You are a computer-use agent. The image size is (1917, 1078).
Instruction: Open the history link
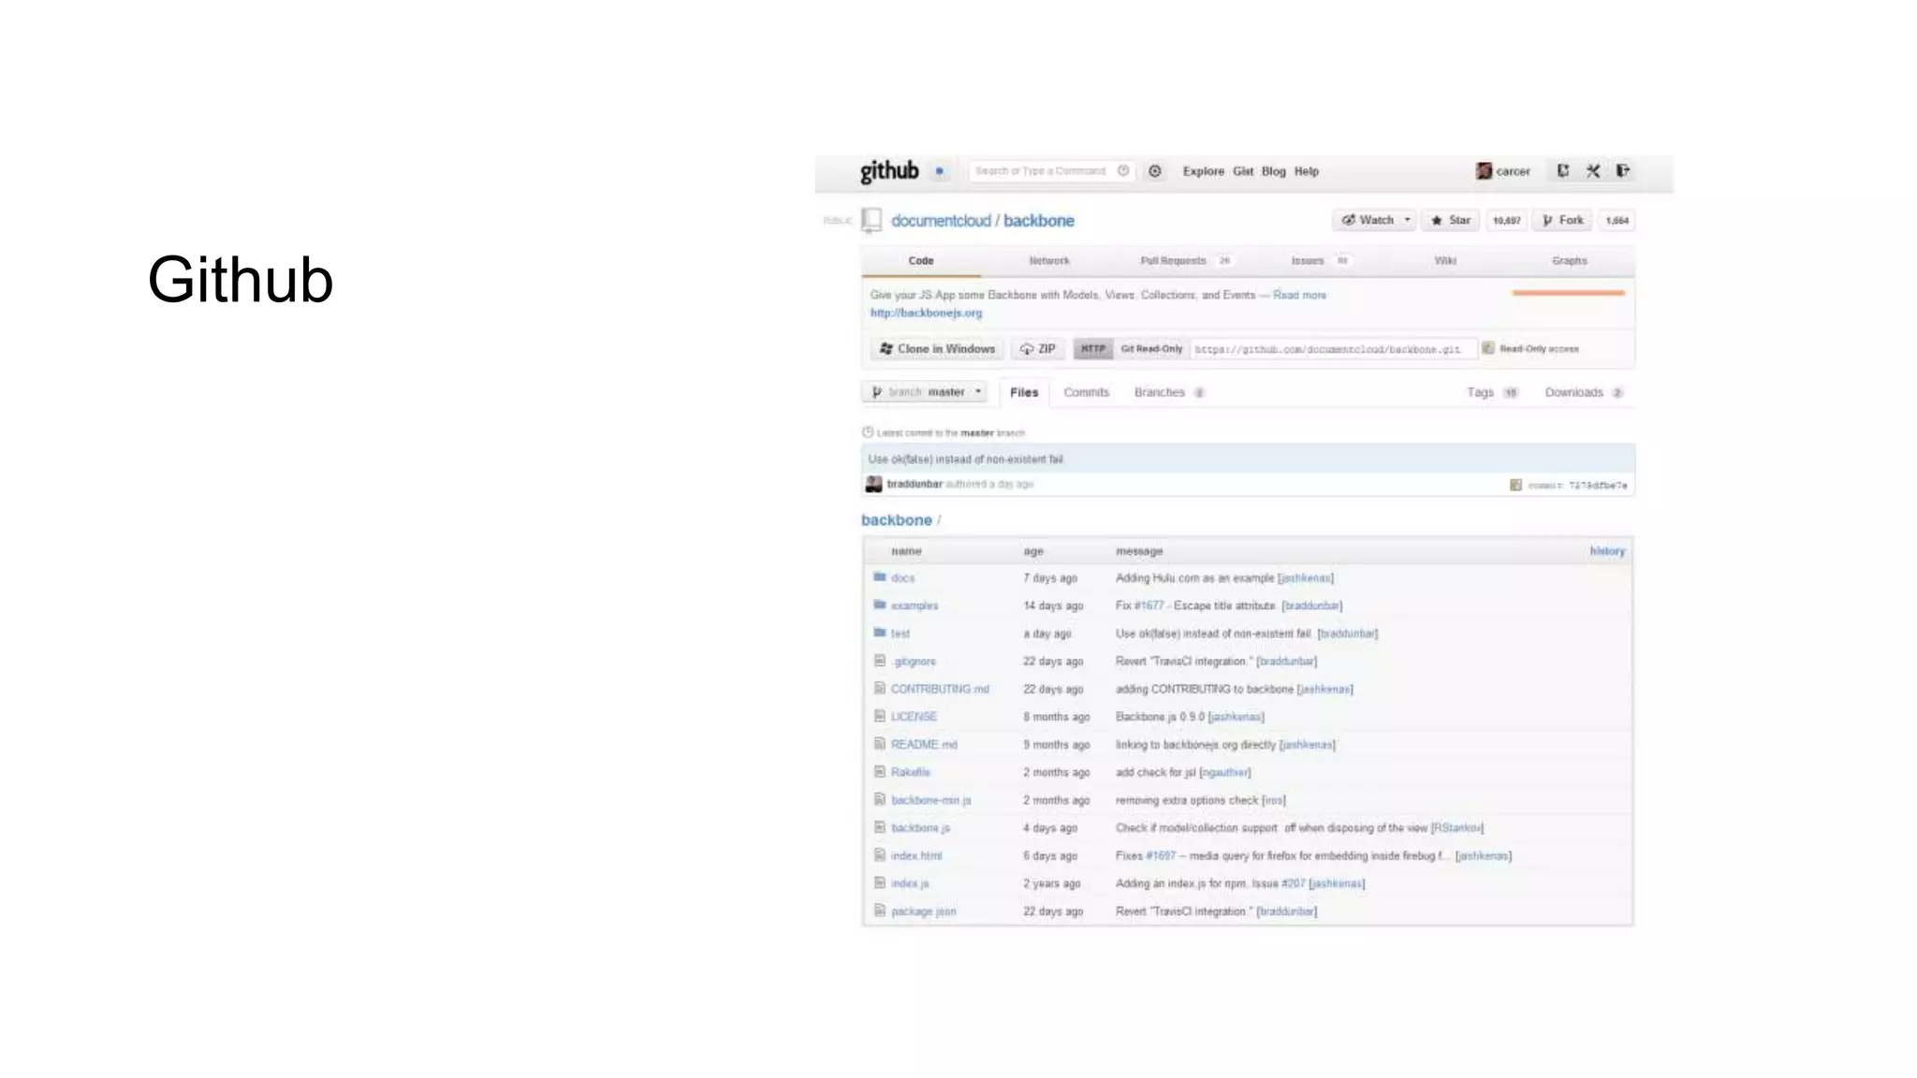(1606, 551)
